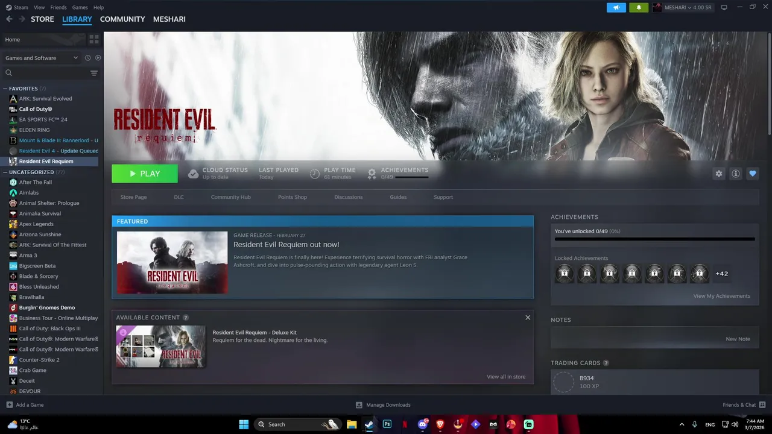Image resolution: width=772 pixels, height=434 pixels.
Task: Open the MESHARI profile tab
Action: pos(169,19)
